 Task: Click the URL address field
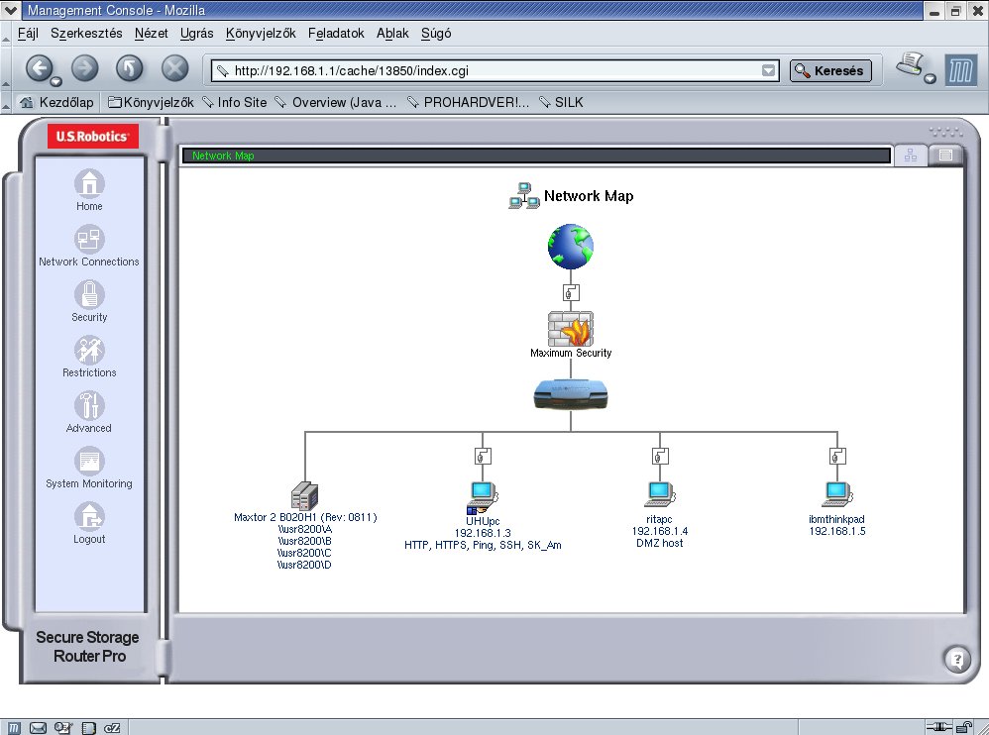point(496,70)
